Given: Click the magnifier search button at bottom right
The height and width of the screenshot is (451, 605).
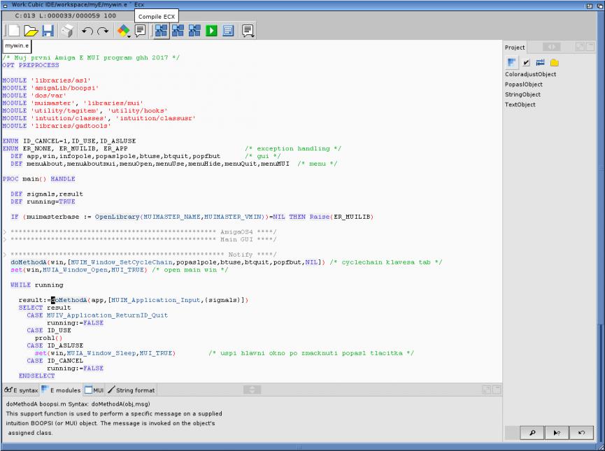Looking at the screenshot, I should click(532, 433).
